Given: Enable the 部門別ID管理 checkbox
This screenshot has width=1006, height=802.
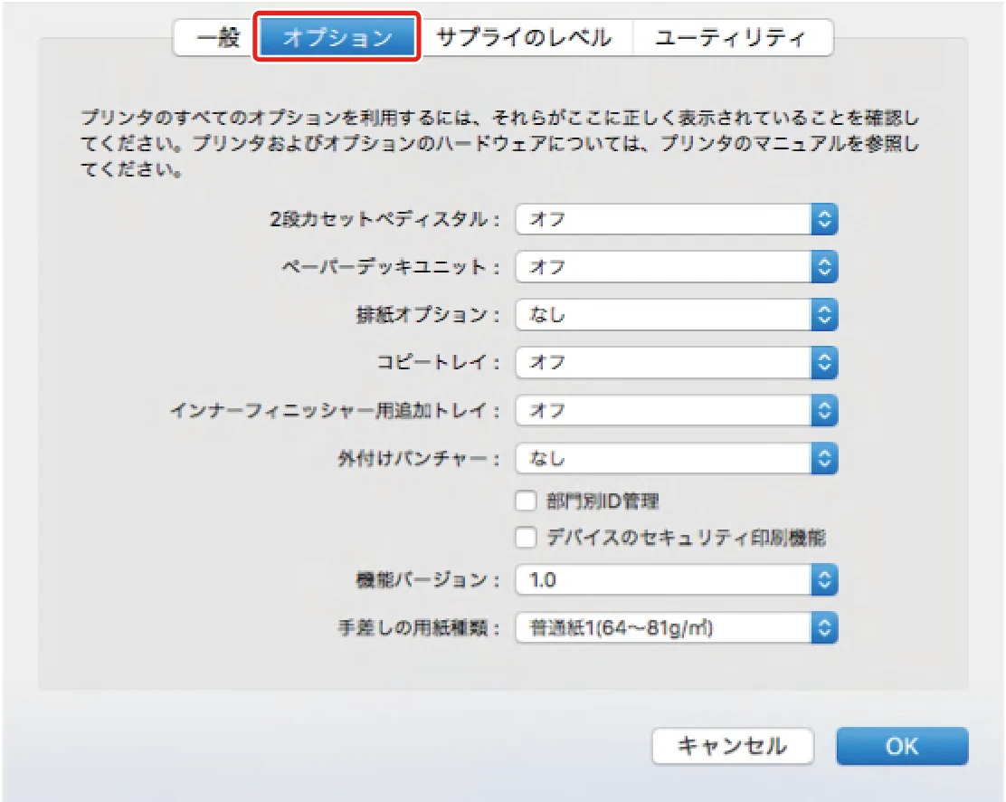Looking at the screenshot, I should point(526,501).
